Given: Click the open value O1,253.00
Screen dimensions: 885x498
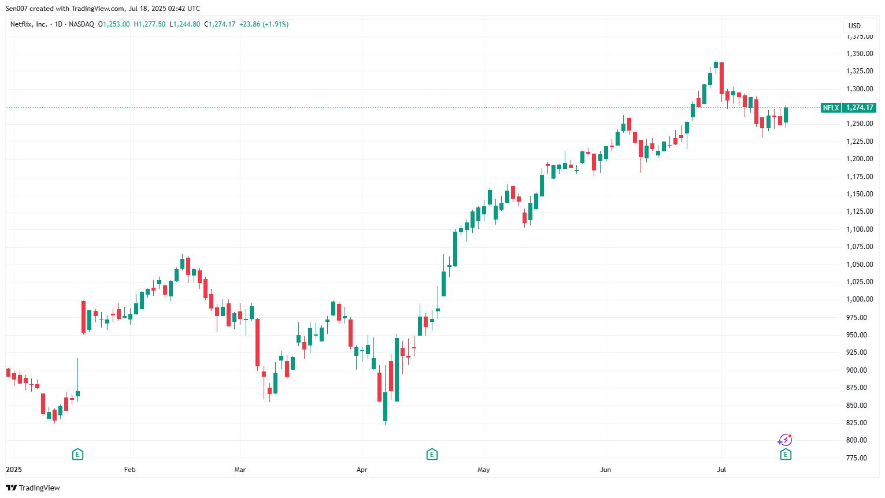Looking at the screenshot, I should click(x=114, y=24).
